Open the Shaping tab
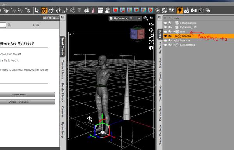 [x=160, y=63]
